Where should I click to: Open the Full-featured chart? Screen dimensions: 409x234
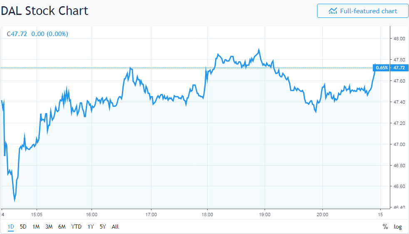coord(362,11)
